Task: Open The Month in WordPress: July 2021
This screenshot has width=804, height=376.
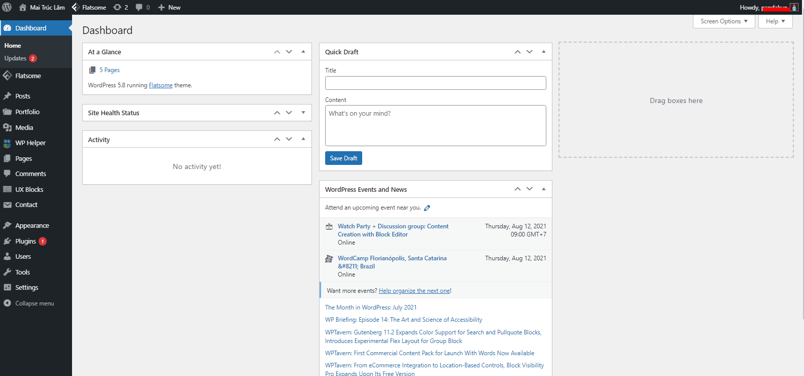Action: point(371,307)
